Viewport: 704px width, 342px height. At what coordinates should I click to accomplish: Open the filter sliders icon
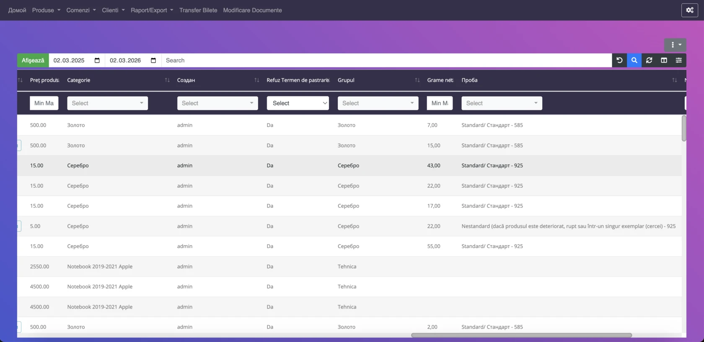tap(679, 60)
